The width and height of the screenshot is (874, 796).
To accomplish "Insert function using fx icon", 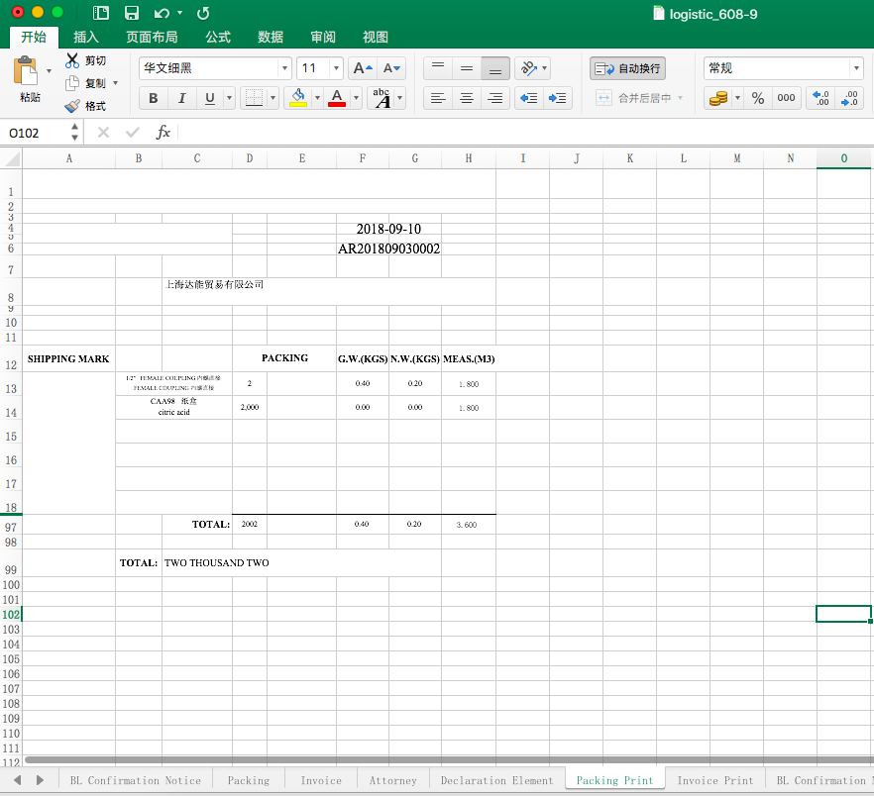I will (164, 132).
